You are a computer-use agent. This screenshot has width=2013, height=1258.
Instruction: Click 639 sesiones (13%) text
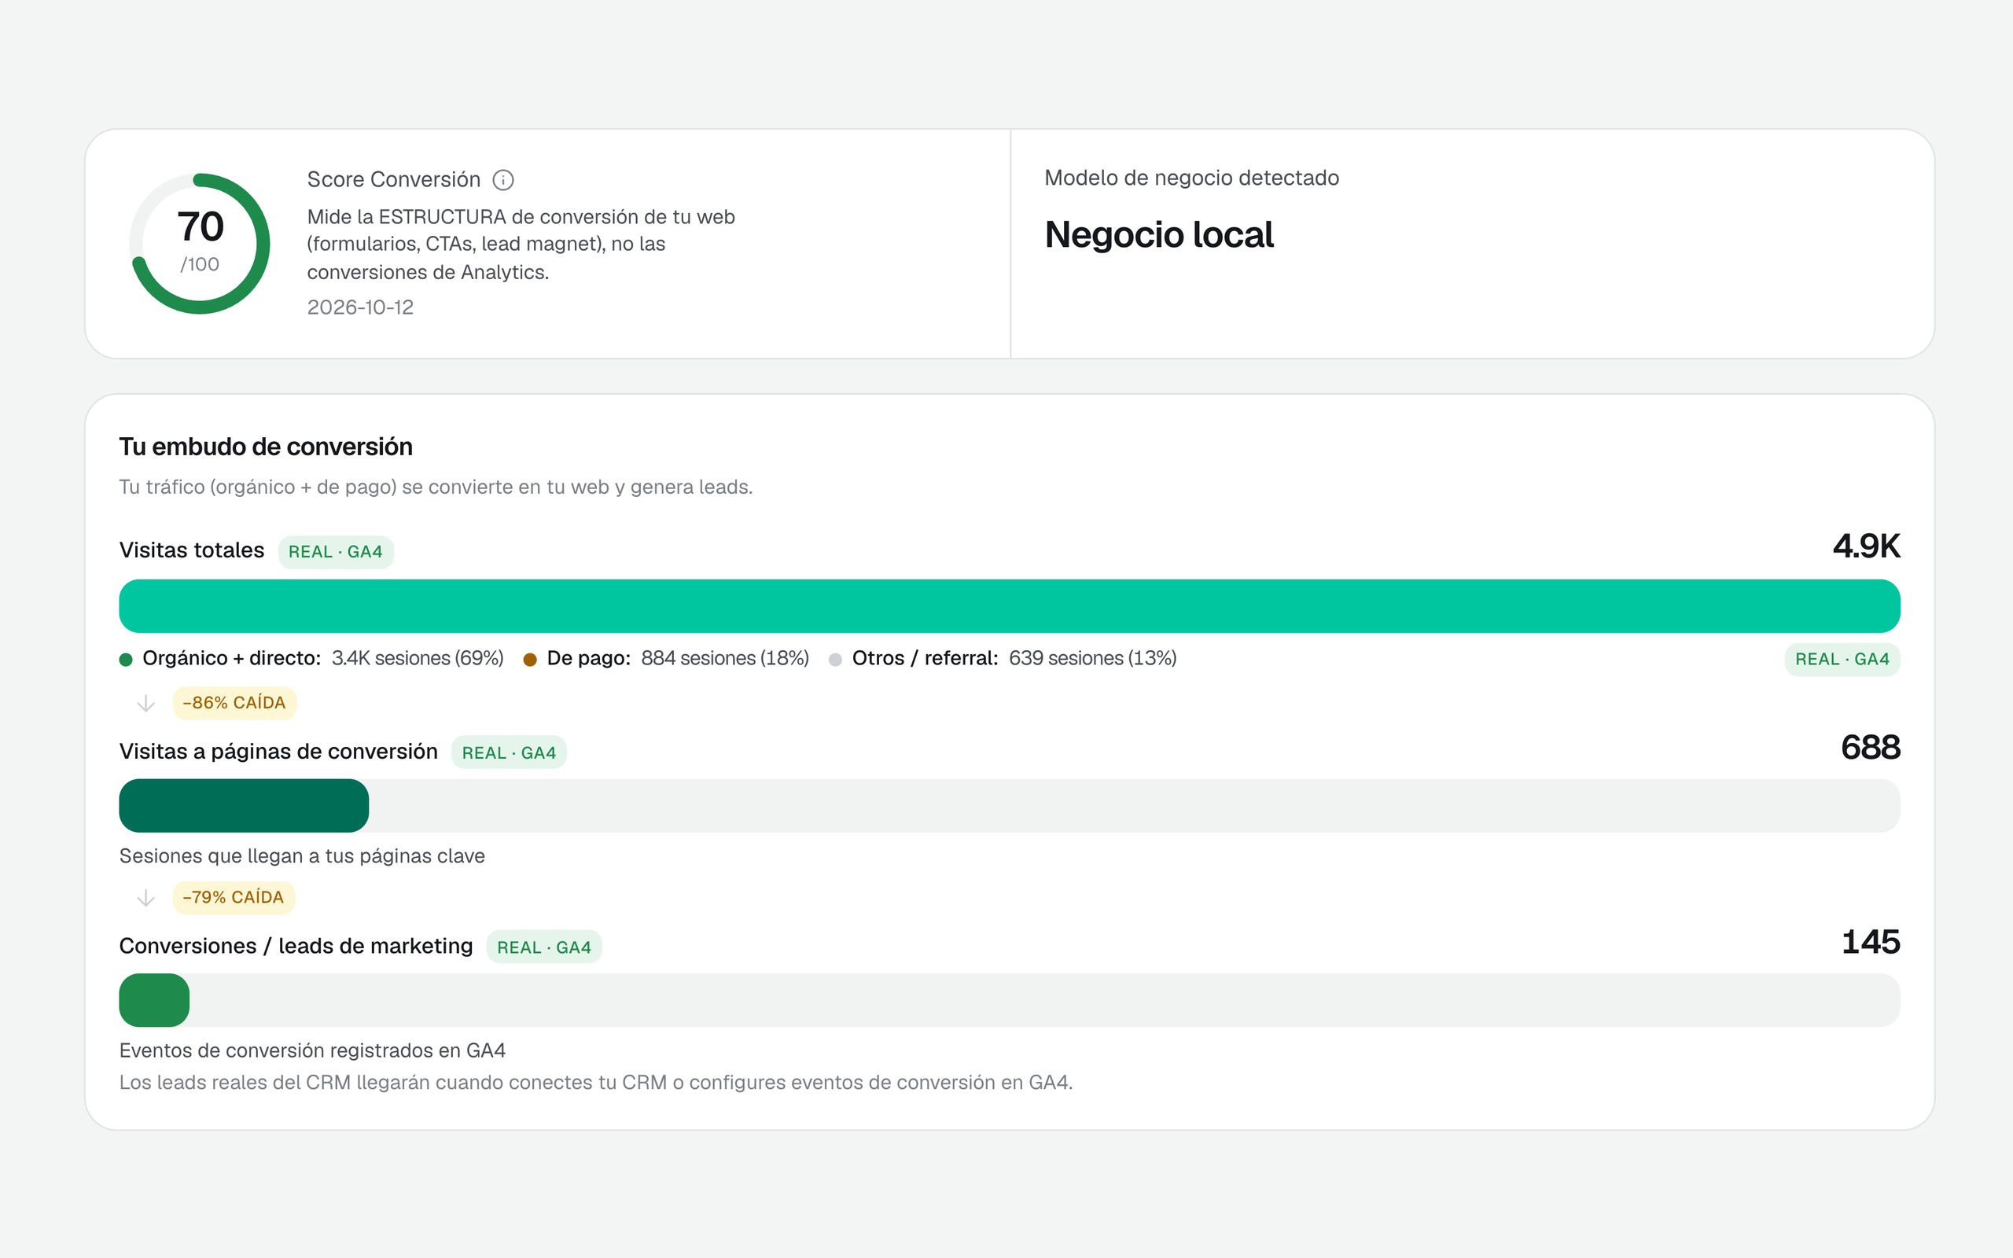1092,658
